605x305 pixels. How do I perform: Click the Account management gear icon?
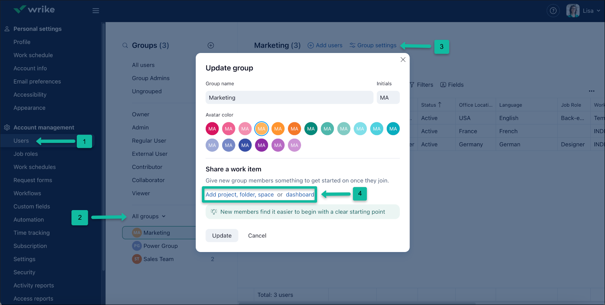[7, 128]
